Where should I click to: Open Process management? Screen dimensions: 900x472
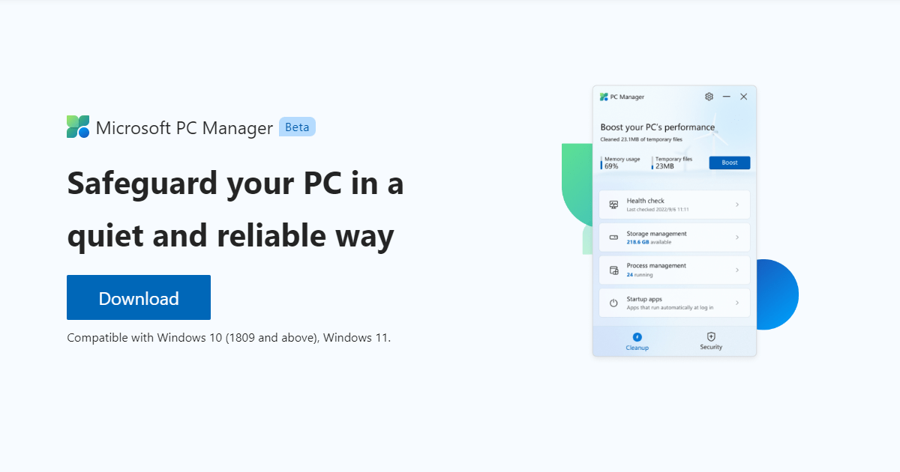674,270
